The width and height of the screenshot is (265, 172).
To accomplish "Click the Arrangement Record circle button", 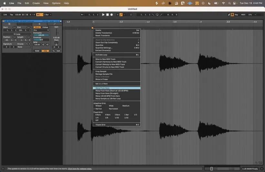I will 111,15.
